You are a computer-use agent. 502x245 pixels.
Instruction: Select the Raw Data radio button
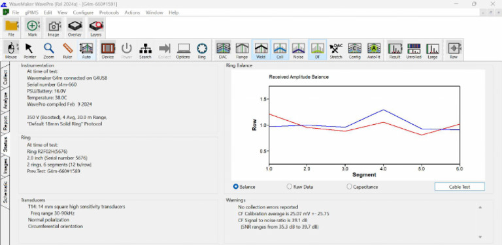coord(290,187)
